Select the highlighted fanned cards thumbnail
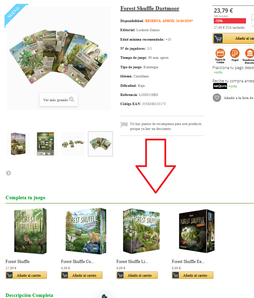254x298 pixels. pyautogui.click(x=100, y=144)
